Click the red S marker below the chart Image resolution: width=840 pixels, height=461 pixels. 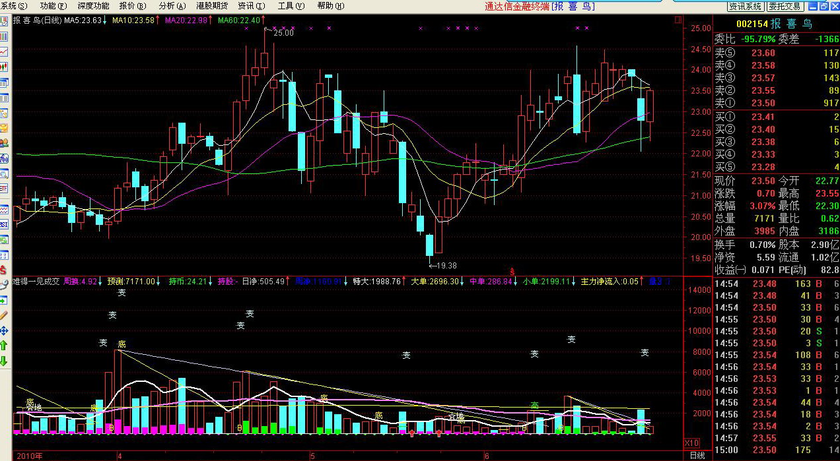coord(512,271)
